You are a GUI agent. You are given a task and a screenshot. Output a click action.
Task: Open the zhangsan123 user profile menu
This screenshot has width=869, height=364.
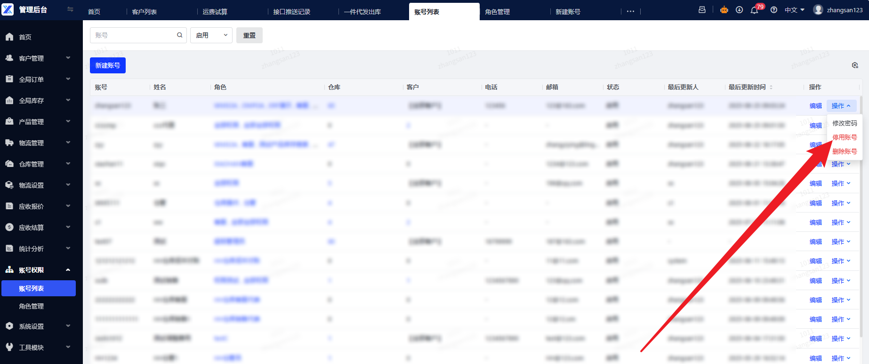tap(838, 10)
